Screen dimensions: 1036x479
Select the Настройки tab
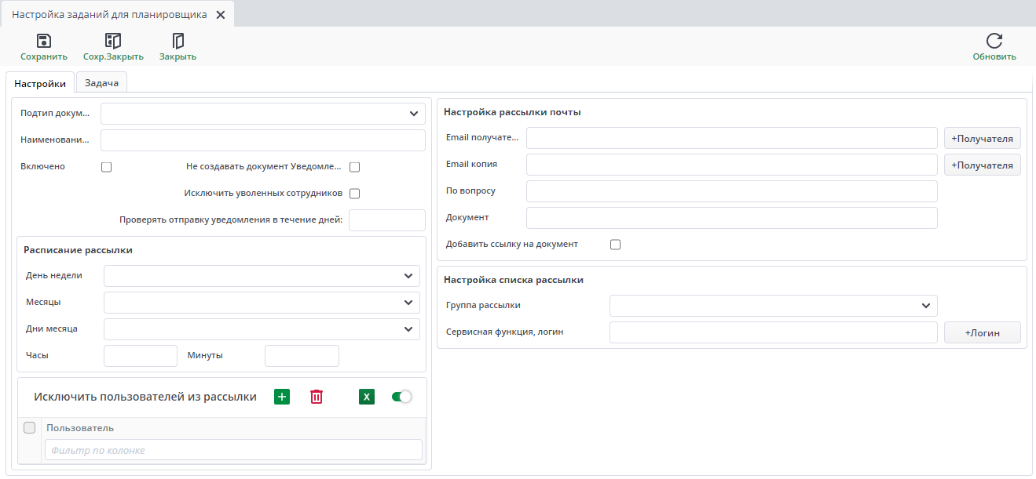pyautogui.click(x=40, y=84)
